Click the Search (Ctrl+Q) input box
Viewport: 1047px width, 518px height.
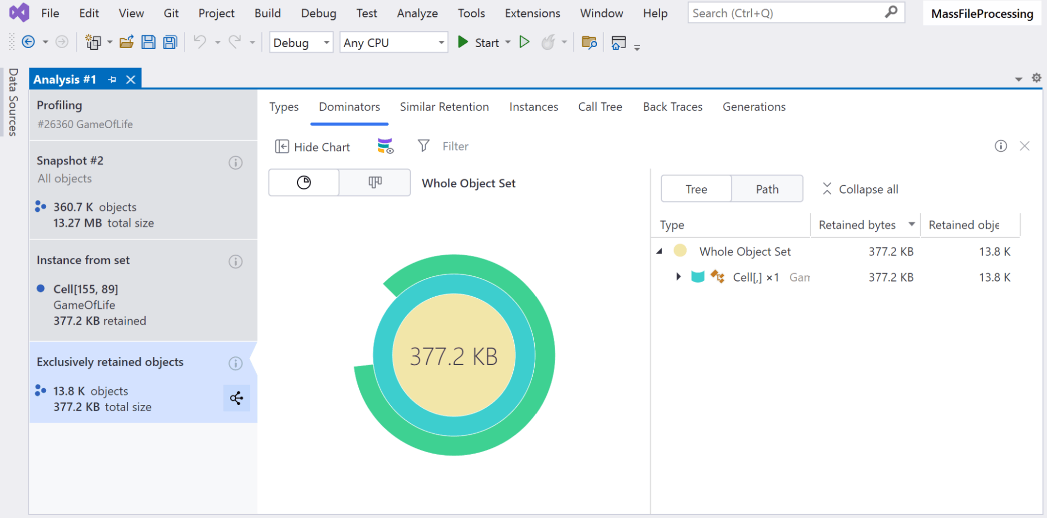[786, 13]
